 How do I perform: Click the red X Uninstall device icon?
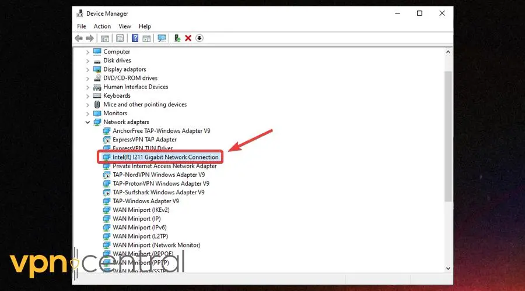[x=188, y=38]
